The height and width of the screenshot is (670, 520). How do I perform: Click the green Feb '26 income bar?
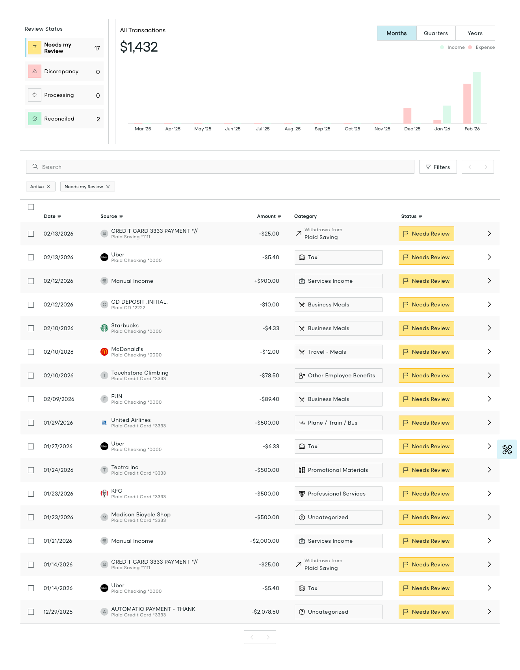pos(477,98)
